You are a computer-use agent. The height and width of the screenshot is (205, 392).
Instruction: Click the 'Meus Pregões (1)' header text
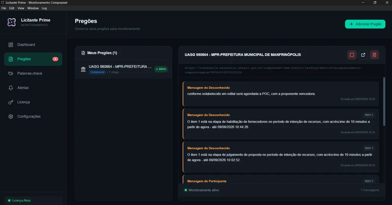tap(102, 53)
